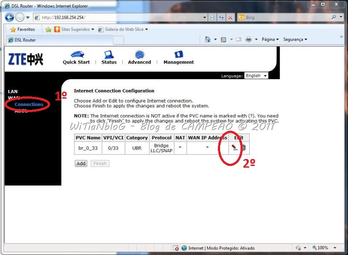Click the Finish button
This screenshot has height=255, width=348.
click(100, 163)
